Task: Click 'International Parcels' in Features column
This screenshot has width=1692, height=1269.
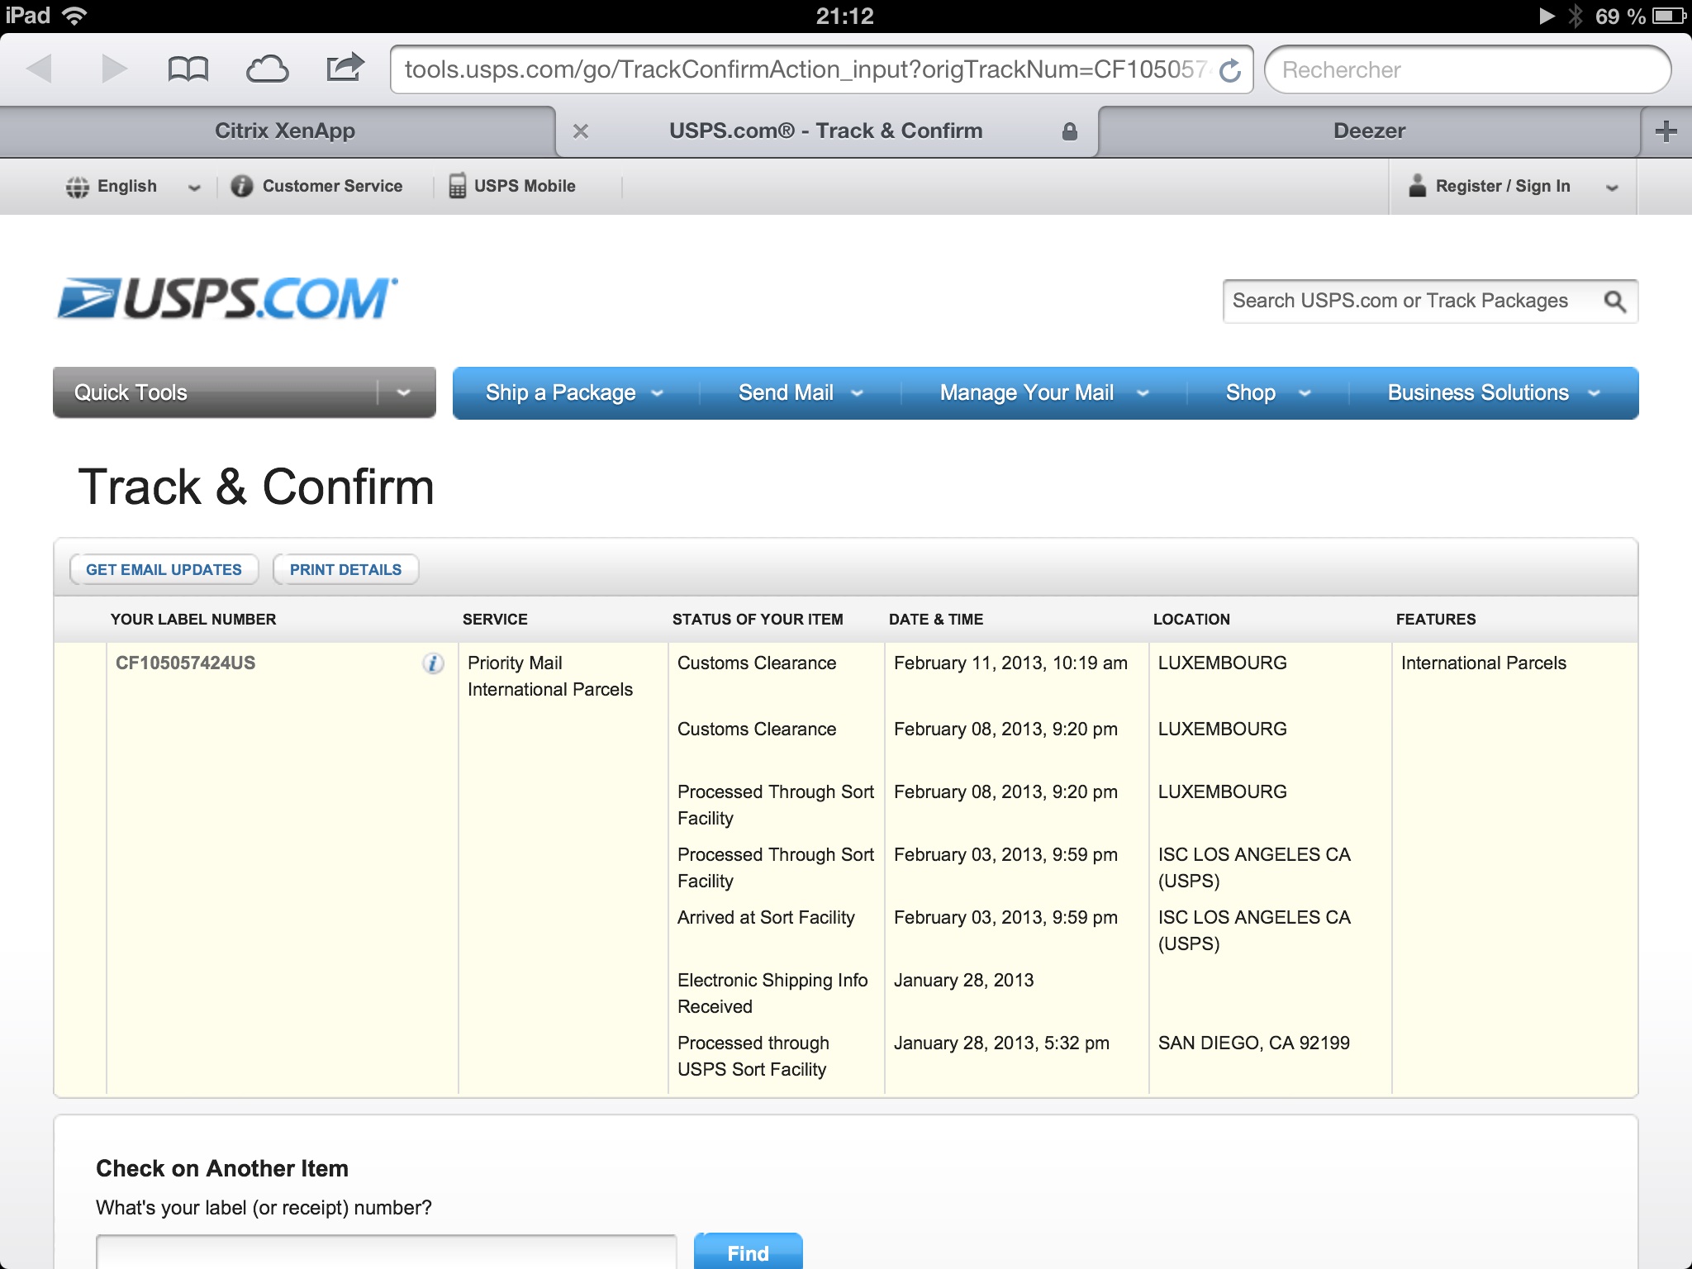Action: [1484, 663]
